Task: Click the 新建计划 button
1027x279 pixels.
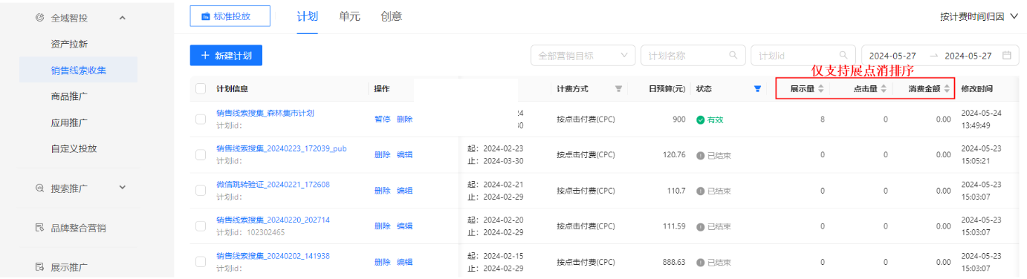Action: pos(226,56)
